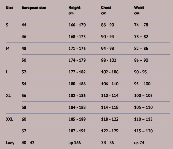Viewport: 173px width, 149px height.
Task: Select the L size label
Action: (x=7, y=72)
